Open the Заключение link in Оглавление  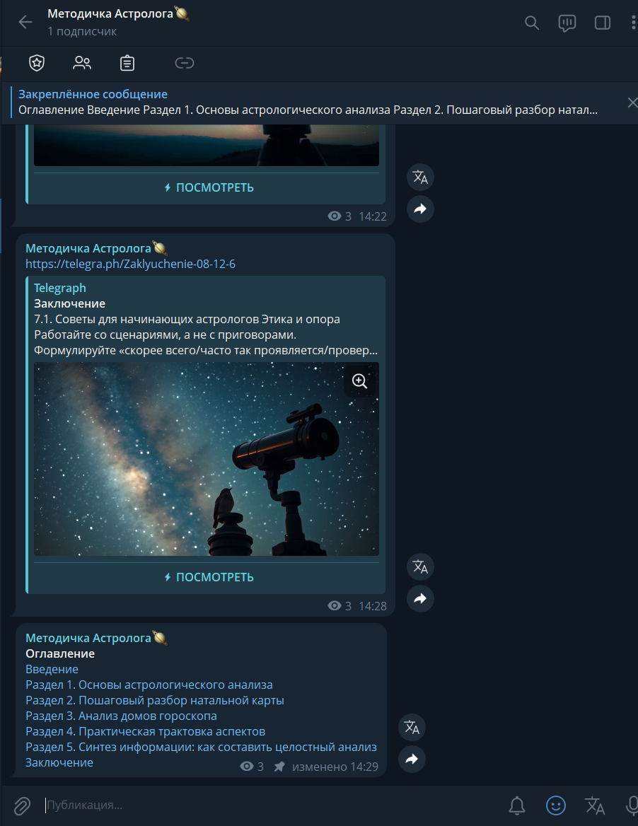point(59,762)
